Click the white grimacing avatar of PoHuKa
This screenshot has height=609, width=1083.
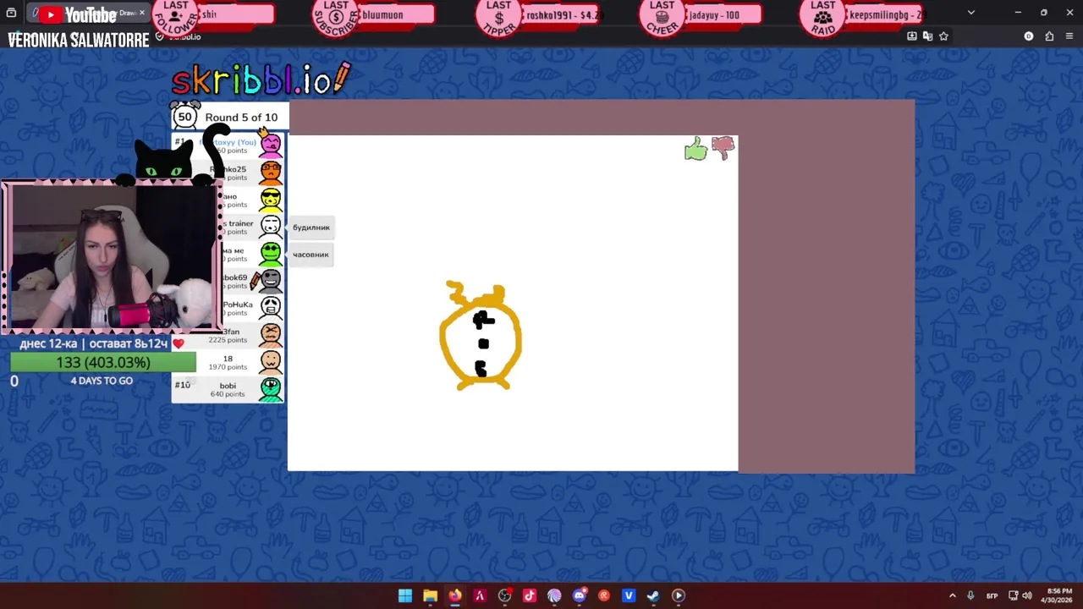click(271, 308)
